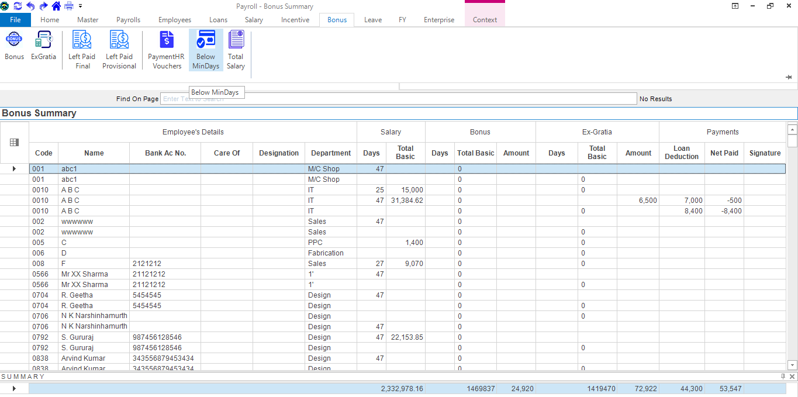Click the Care Of column header
Image resolution: width=798 pixels, height=397 pixels.
click(x=227, y=153)
